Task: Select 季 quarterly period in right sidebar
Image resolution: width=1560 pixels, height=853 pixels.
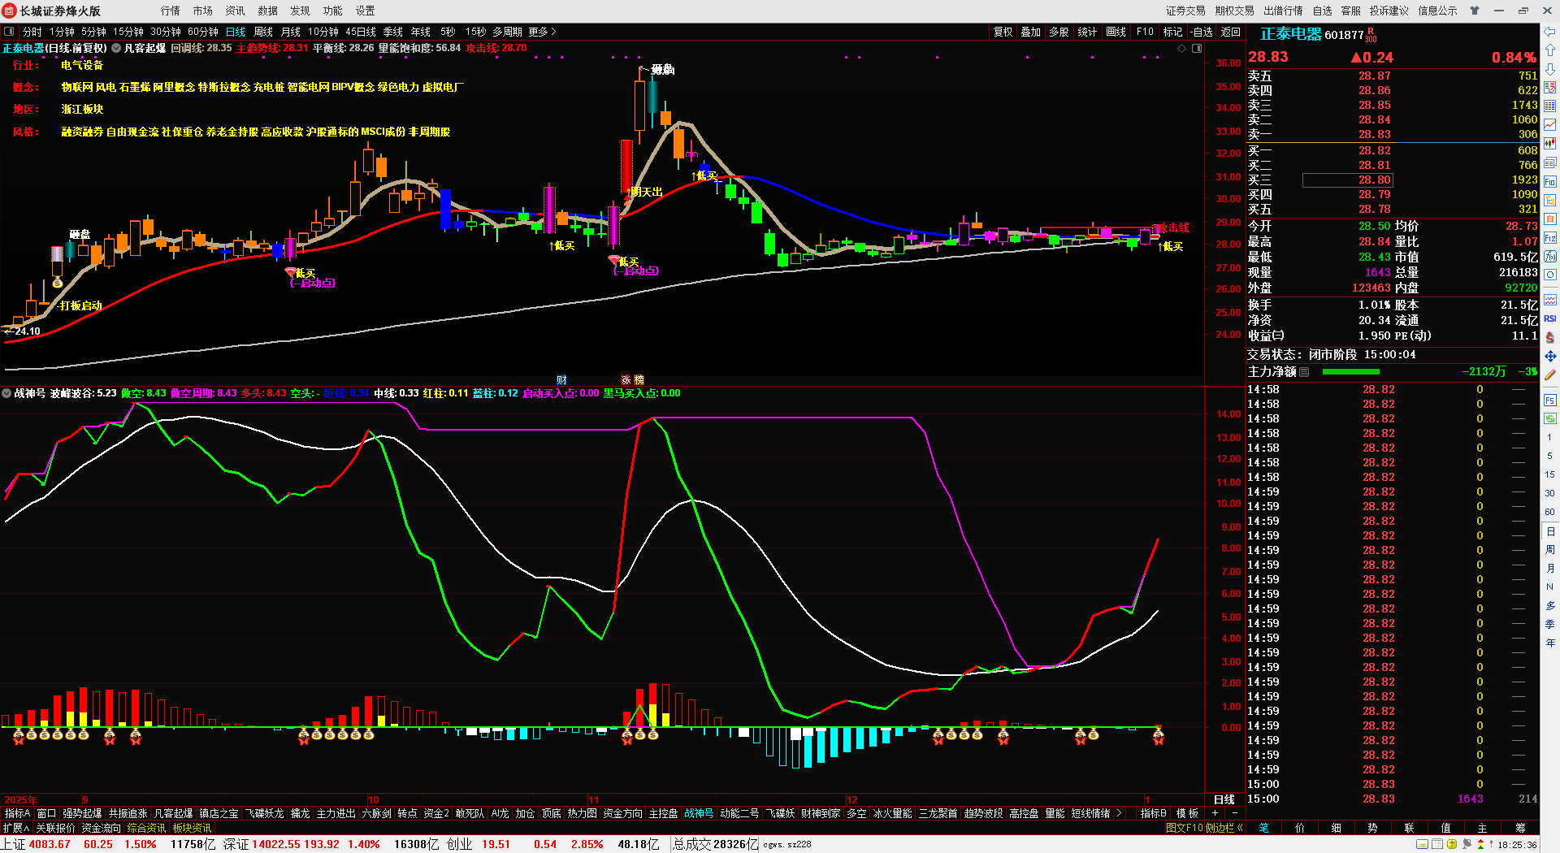Action: coord(1549,625)
